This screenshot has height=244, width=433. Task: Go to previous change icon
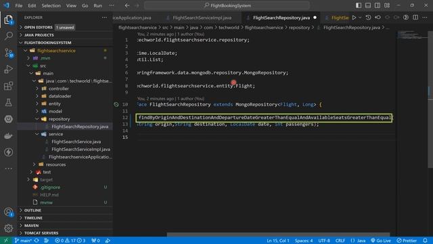[x=378, y=18]
